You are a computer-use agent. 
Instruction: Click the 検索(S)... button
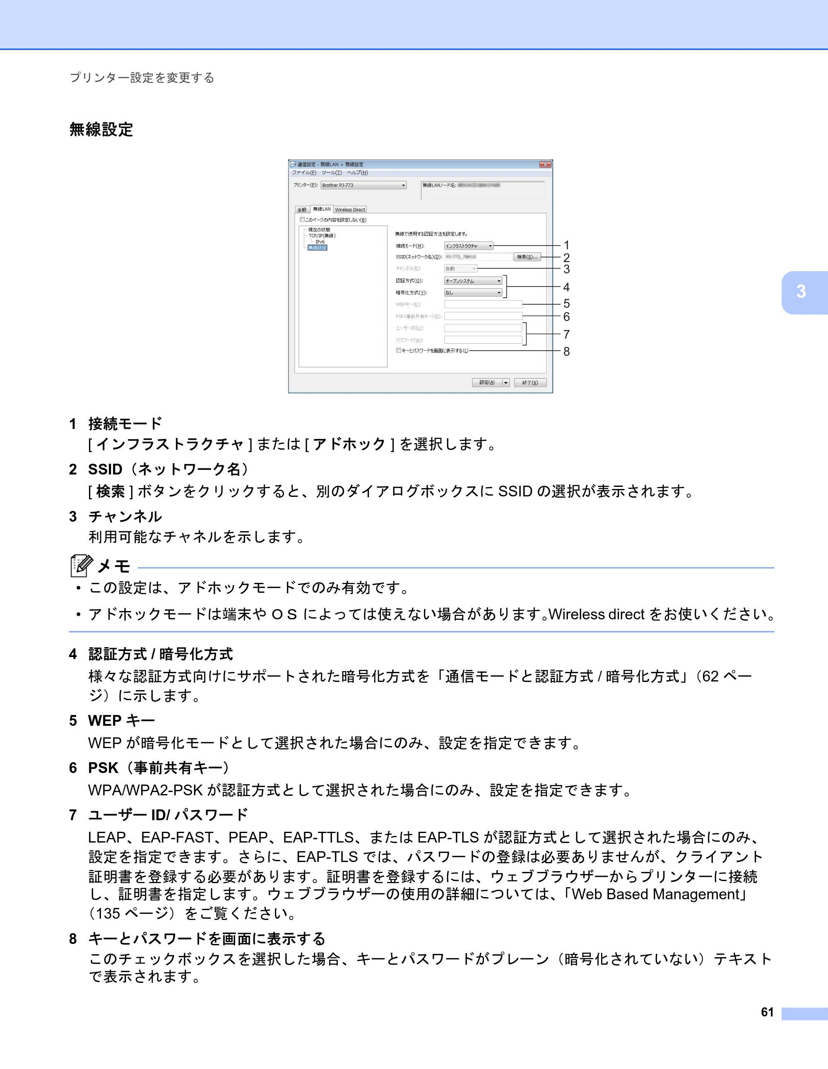pos(527,257)
